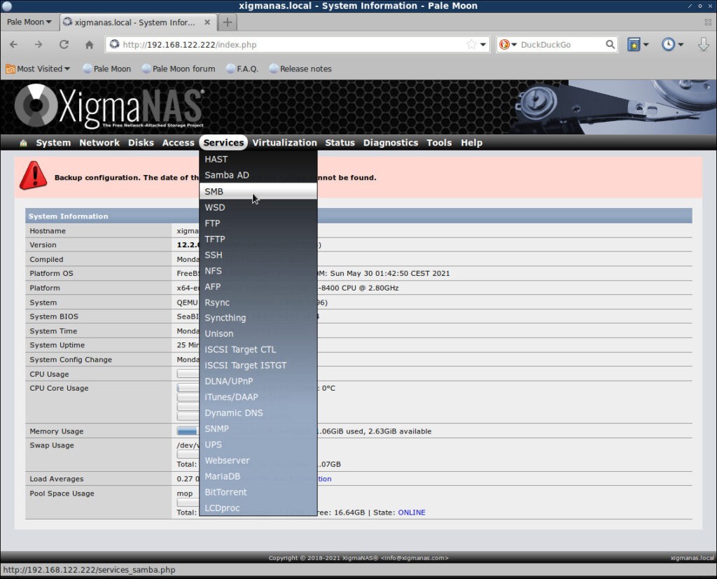Select Webserver in the Services menu

pos(258,461)
